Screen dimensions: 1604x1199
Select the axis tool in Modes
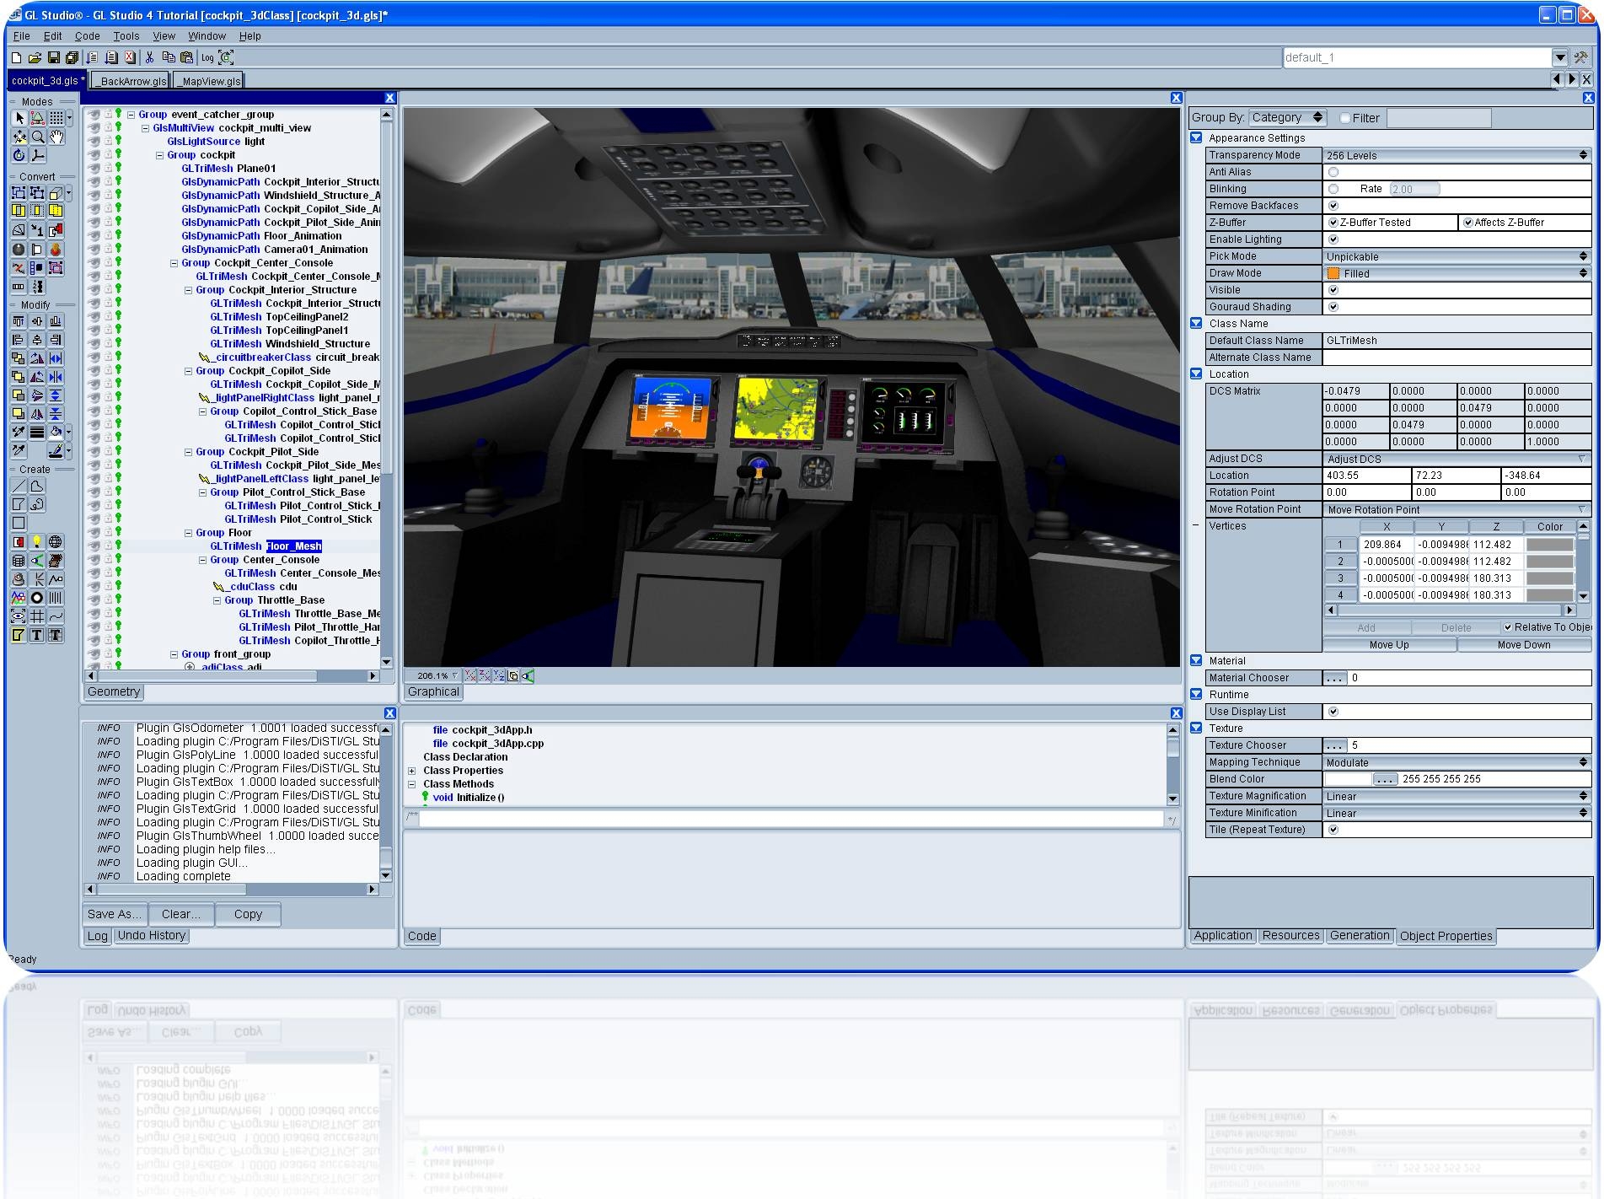pos(37,155)
